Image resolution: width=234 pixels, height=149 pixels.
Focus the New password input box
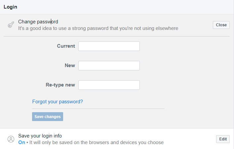coord(109,65)
